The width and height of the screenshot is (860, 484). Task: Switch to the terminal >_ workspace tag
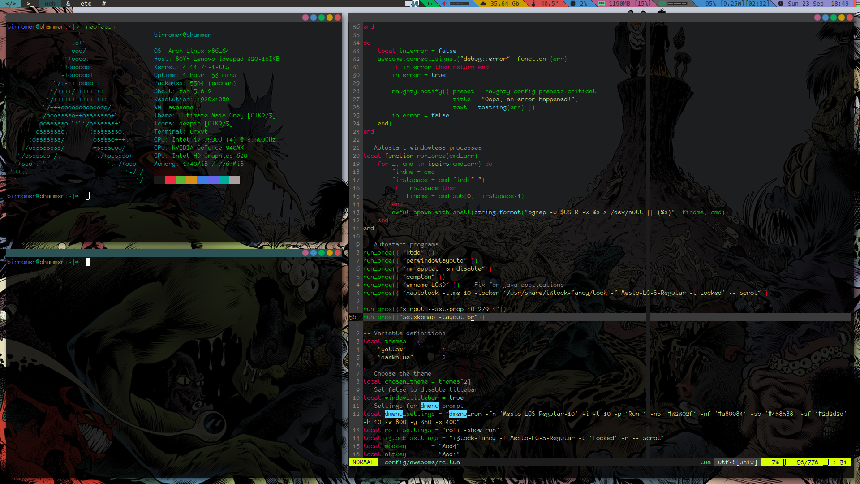pyautogui.click(x=30, y=4)
